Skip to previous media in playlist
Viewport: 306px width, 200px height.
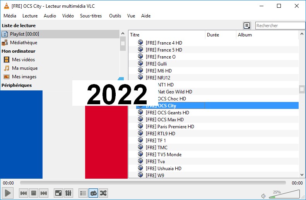(24, 193)
